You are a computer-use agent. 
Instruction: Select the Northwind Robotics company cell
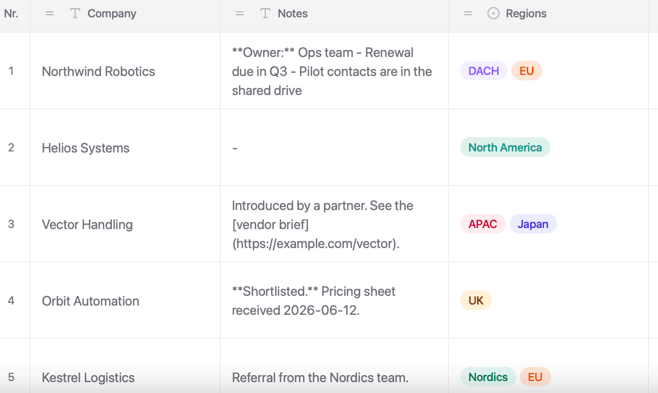(x=125, y=71)
